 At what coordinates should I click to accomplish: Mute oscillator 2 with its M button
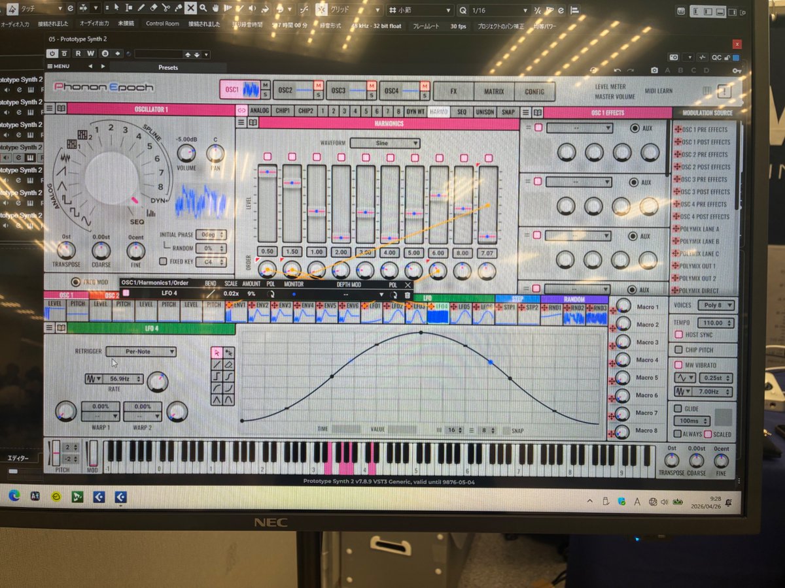(x=318, y=86)
